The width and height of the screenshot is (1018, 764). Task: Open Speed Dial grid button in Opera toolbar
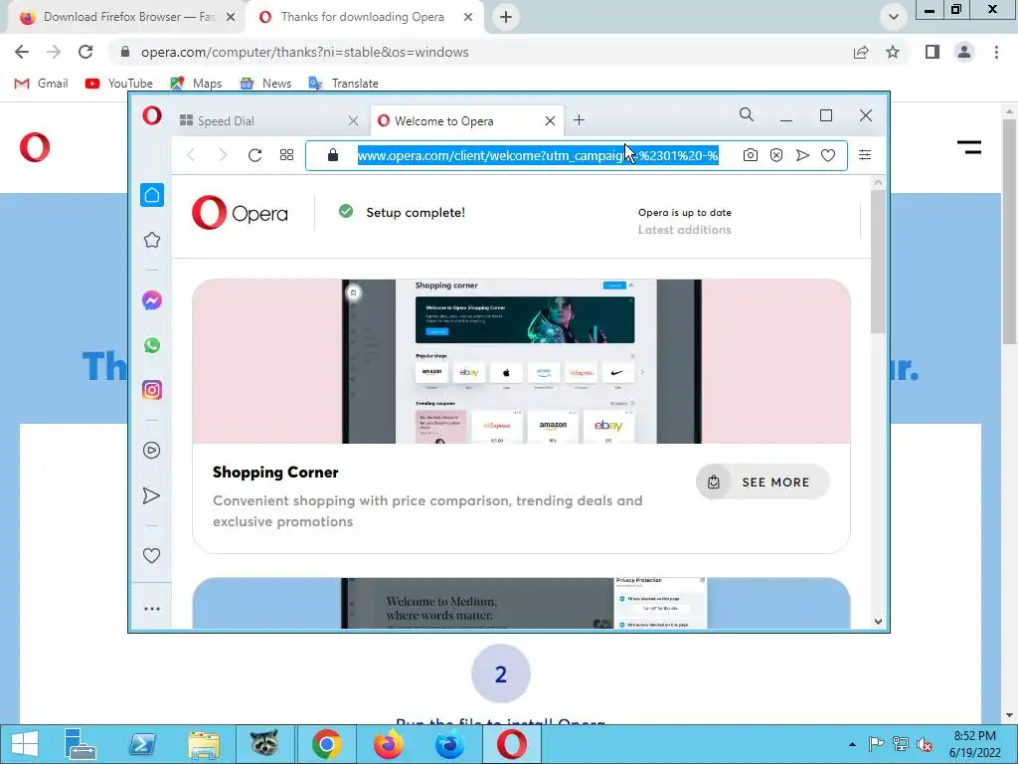click(x=287, y=155)
